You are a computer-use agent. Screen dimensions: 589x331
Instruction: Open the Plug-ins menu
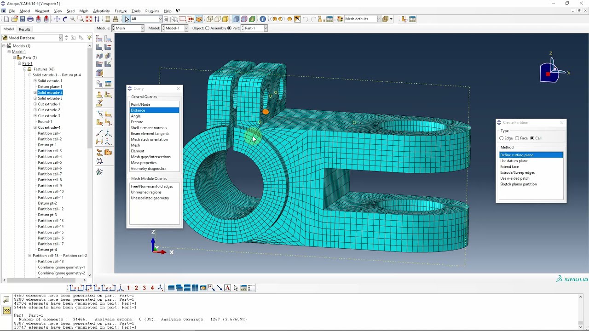pos(152,11)
